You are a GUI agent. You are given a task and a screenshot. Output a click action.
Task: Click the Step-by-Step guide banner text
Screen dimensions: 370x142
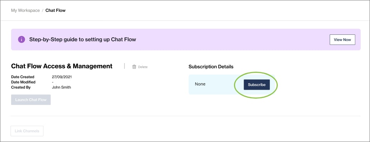tap(83, 39)
